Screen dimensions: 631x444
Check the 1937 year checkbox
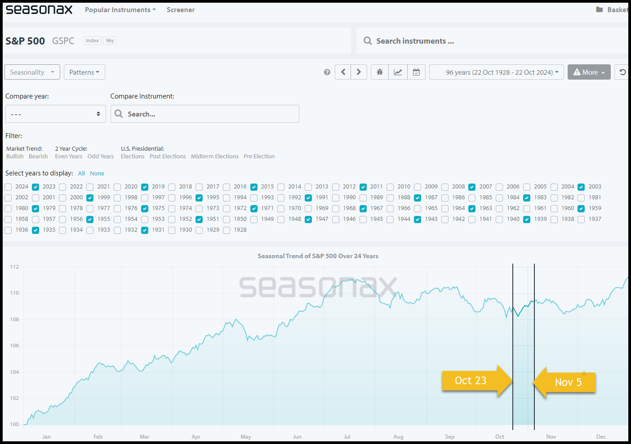[581, 220]
